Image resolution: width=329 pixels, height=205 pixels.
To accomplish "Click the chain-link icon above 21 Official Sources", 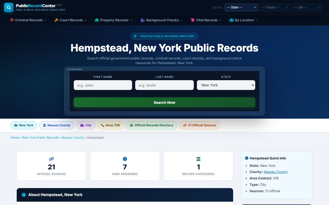I will [51, 159].
